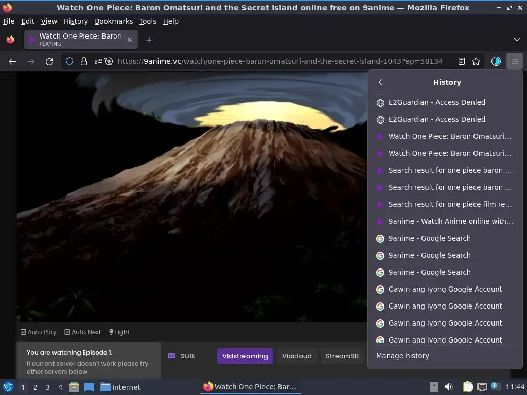Click the Firefox taskbar window button
The image size is (527, 395).
point(251,387)
